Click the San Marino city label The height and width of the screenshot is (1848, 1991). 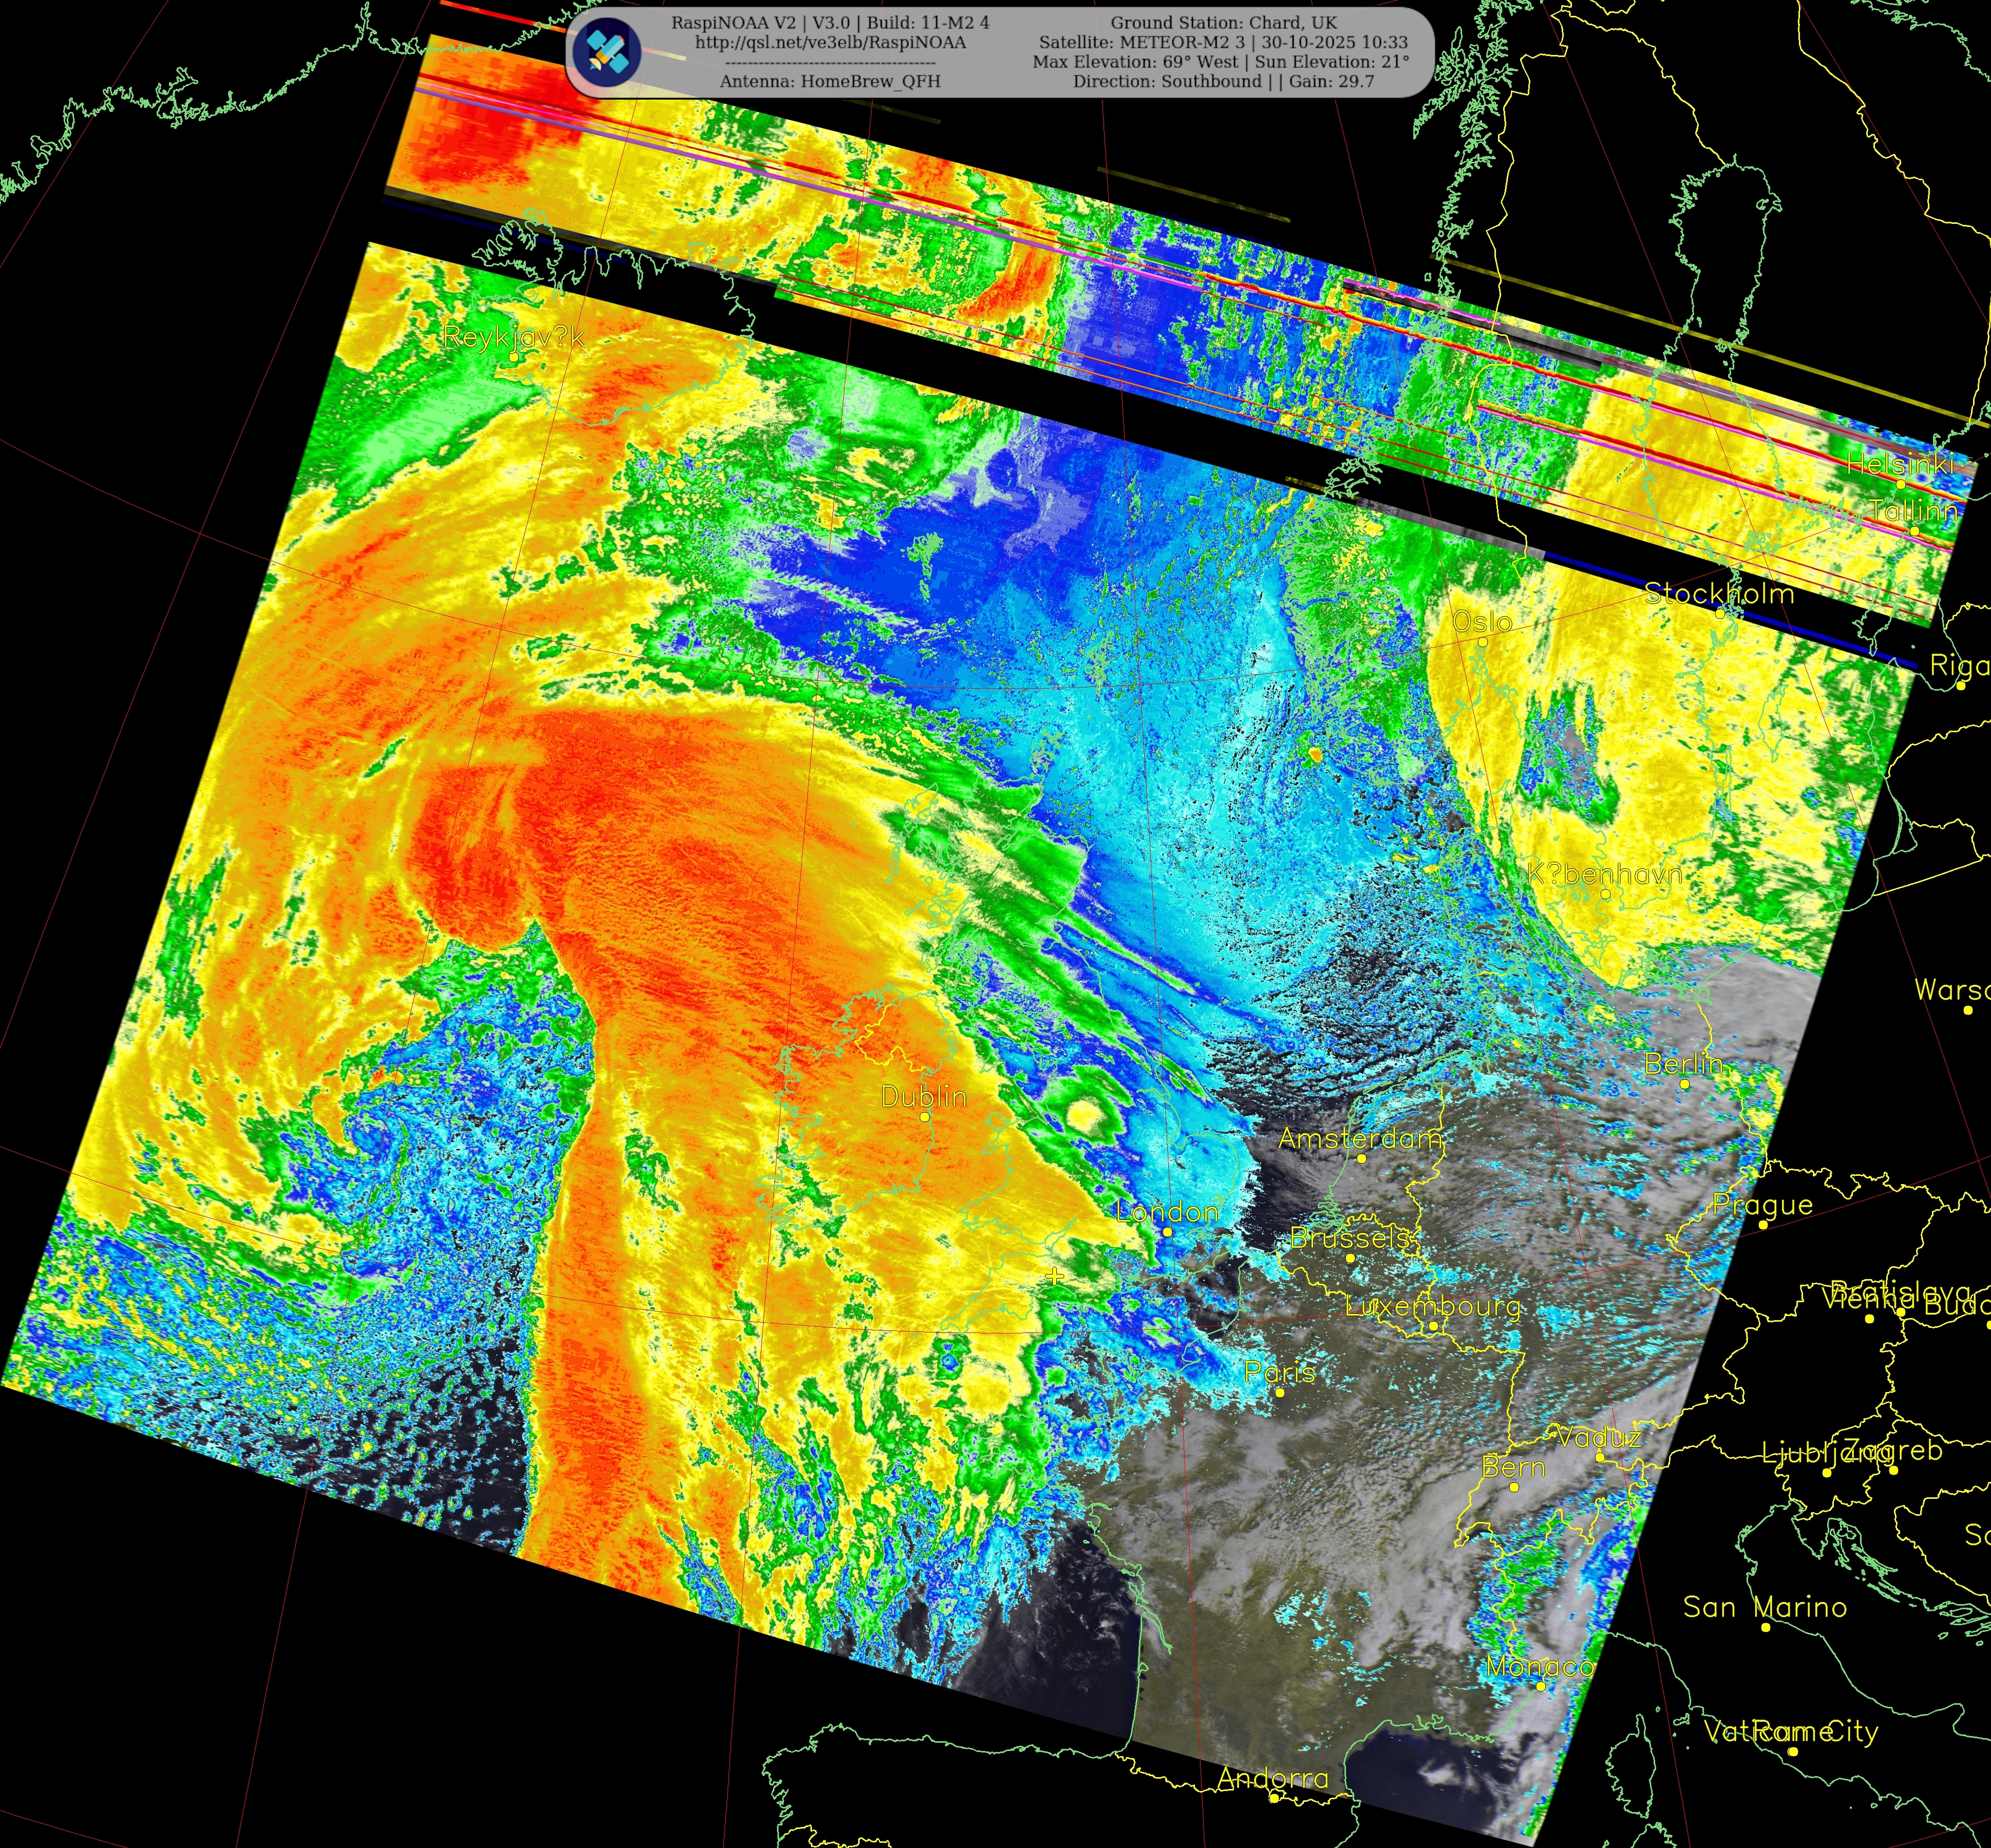[x=1764, y=1607]
